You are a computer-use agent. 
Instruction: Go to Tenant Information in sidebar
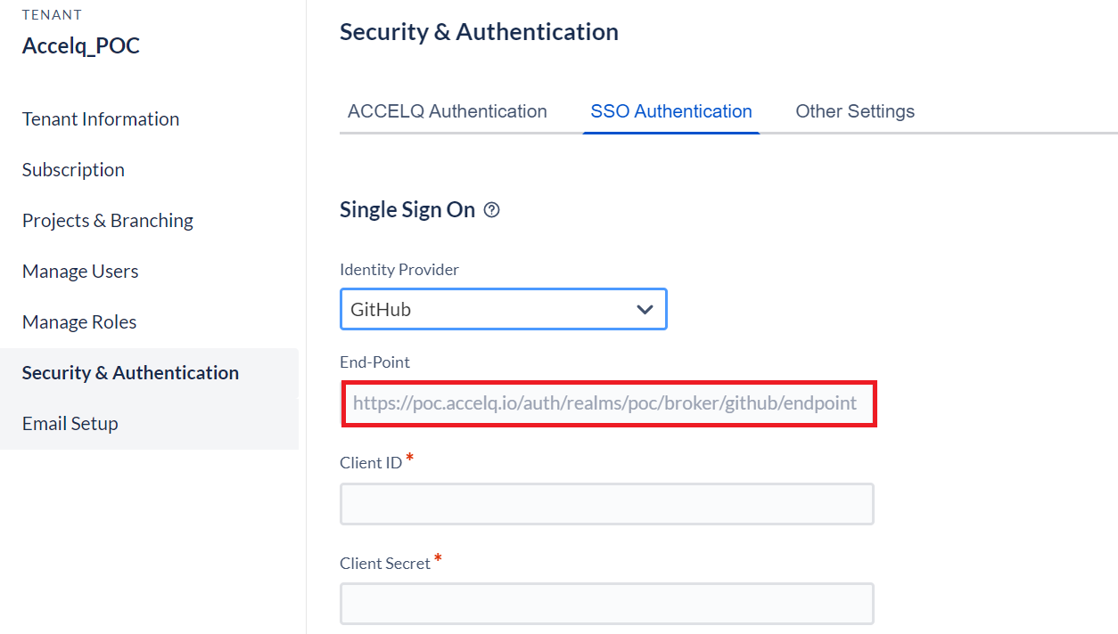tap(101, 119)
